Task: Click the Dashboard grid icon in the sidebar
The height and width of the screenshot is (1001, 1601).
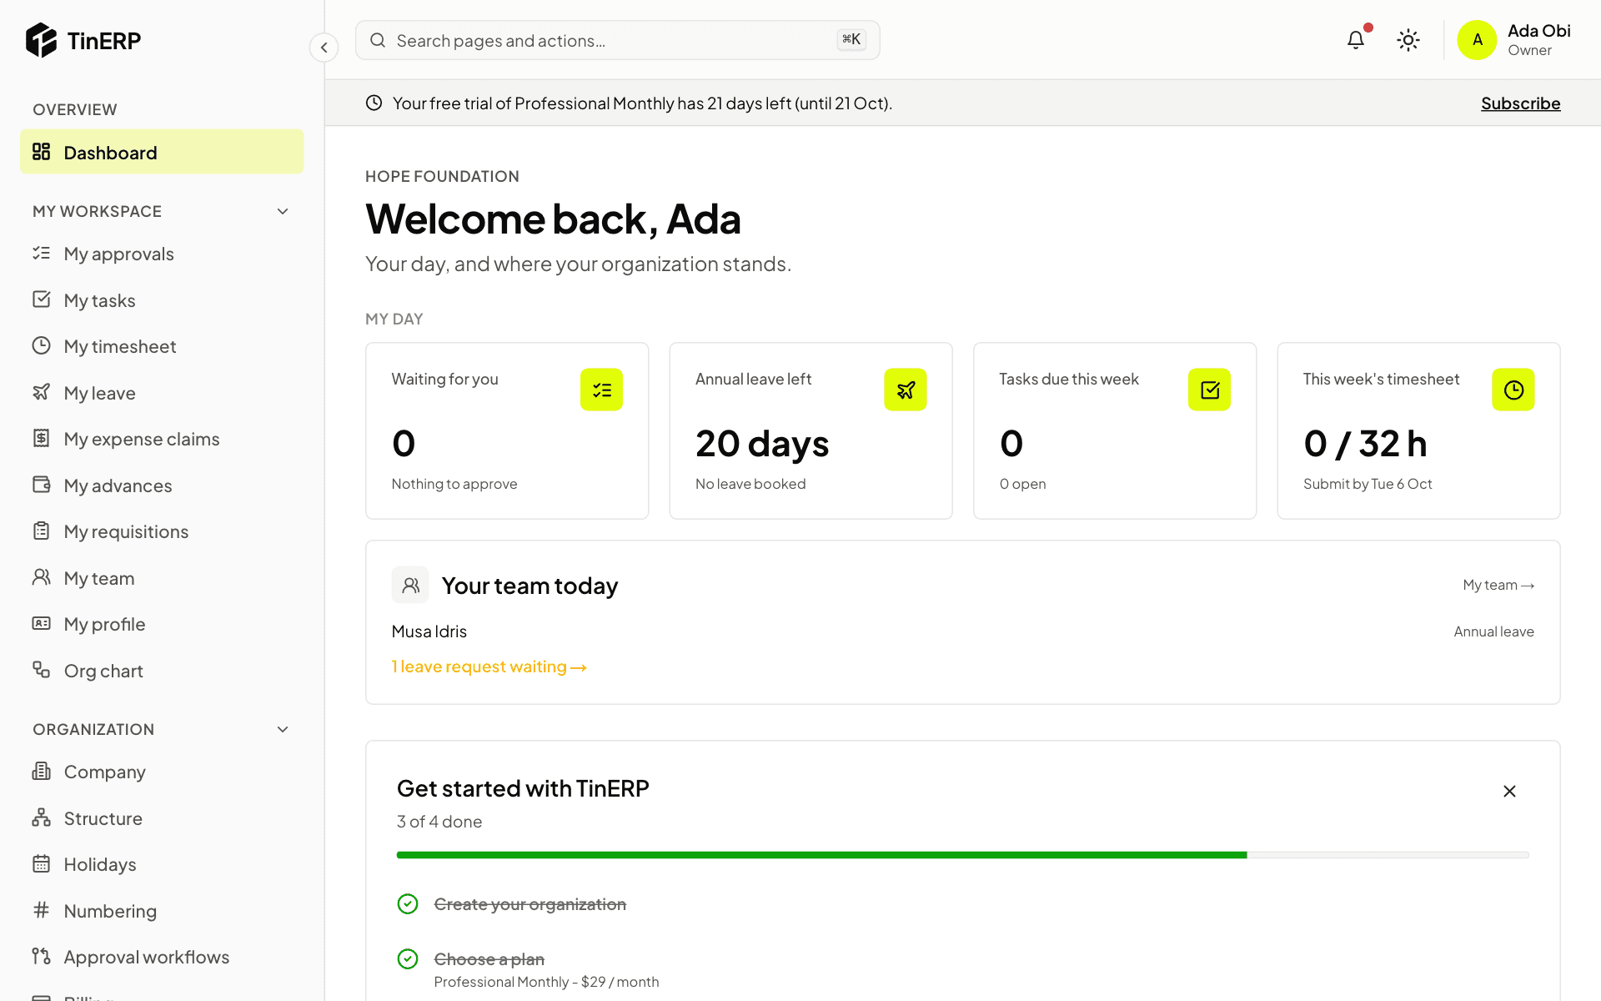Action: (x=41, y=152)
